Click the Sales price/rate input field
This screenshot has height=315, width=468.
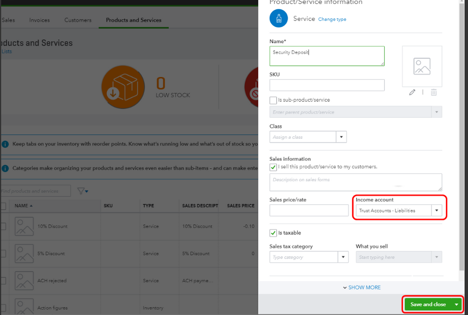309,210
